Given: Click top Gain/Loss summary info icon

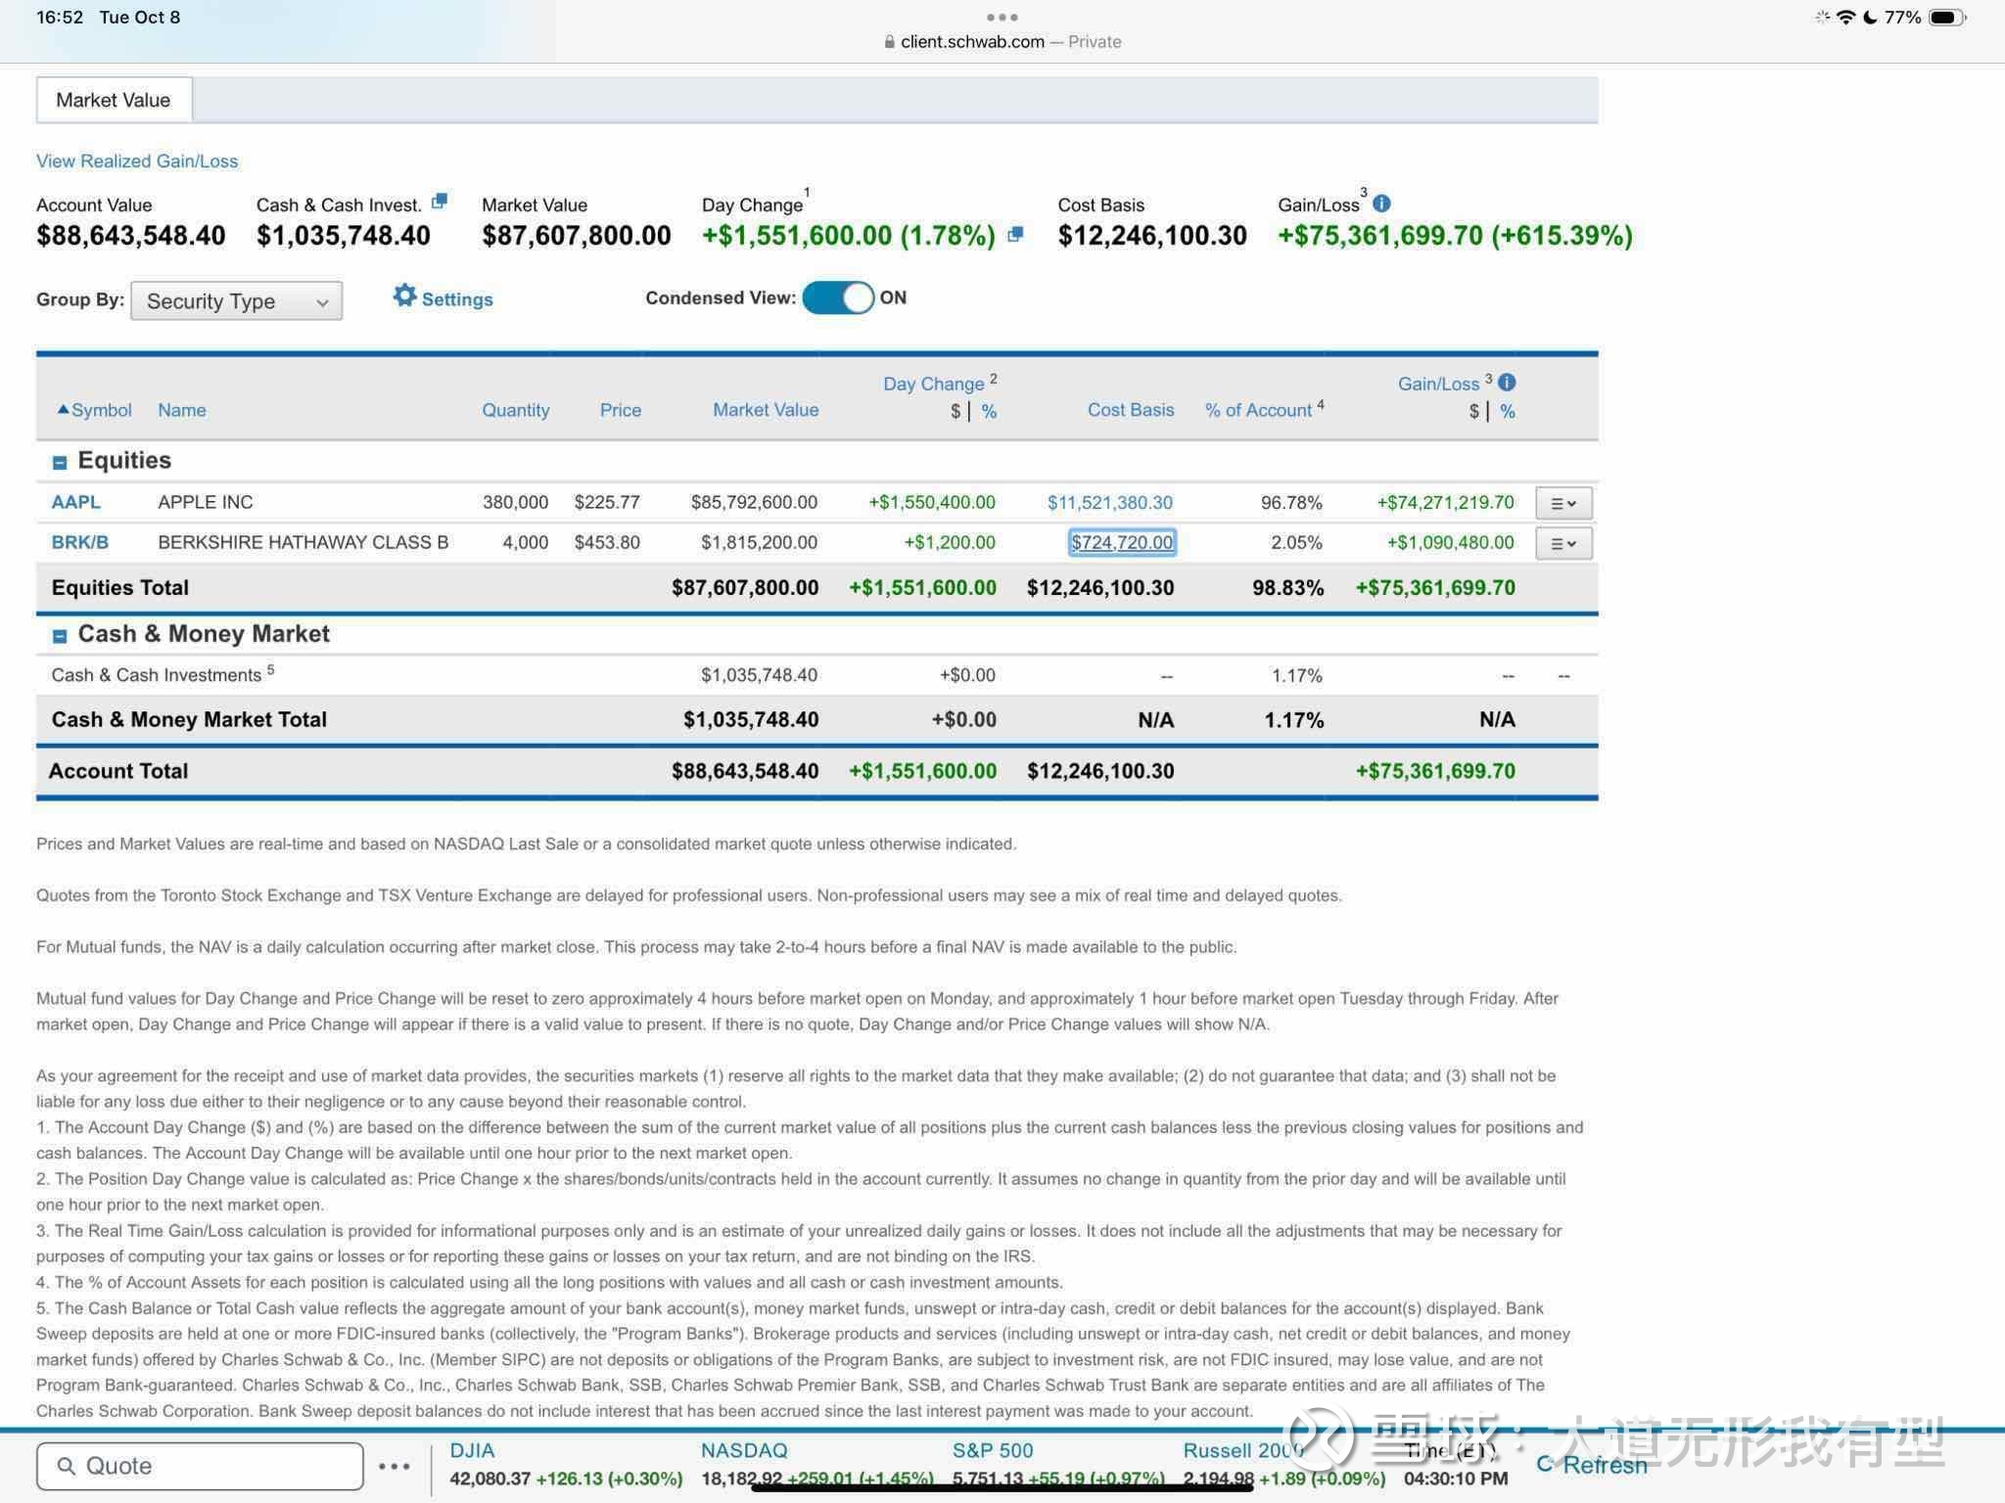Looking at the screenshot, I should click(x=1381, y=204).
